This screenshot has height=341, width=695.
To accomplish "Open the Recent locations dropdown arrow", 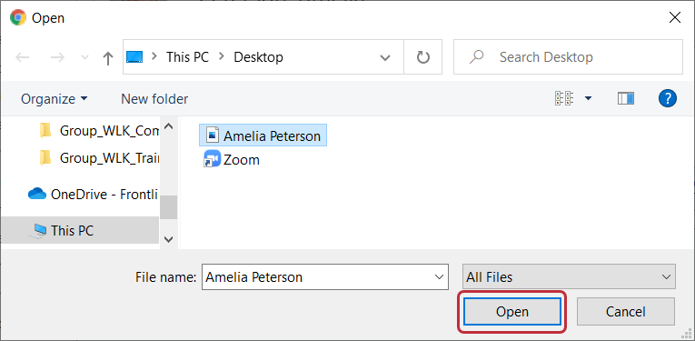I will (x=84, y=57).
